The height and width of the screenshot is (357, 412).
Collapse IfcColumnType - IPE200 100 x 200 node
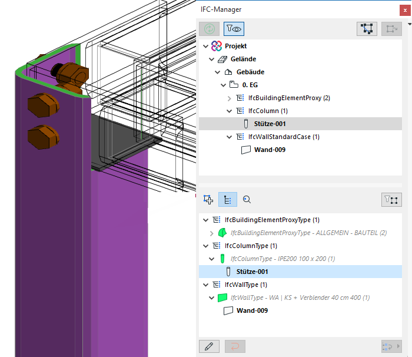point(211,259)
